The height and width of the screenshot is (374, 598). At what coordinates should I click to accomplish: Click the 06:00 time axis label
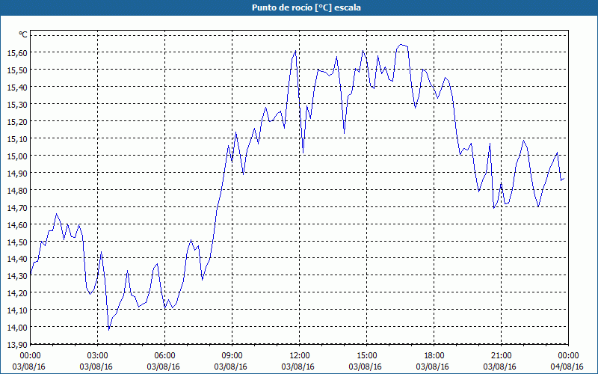pyautogui.click(x=164, y=356)
